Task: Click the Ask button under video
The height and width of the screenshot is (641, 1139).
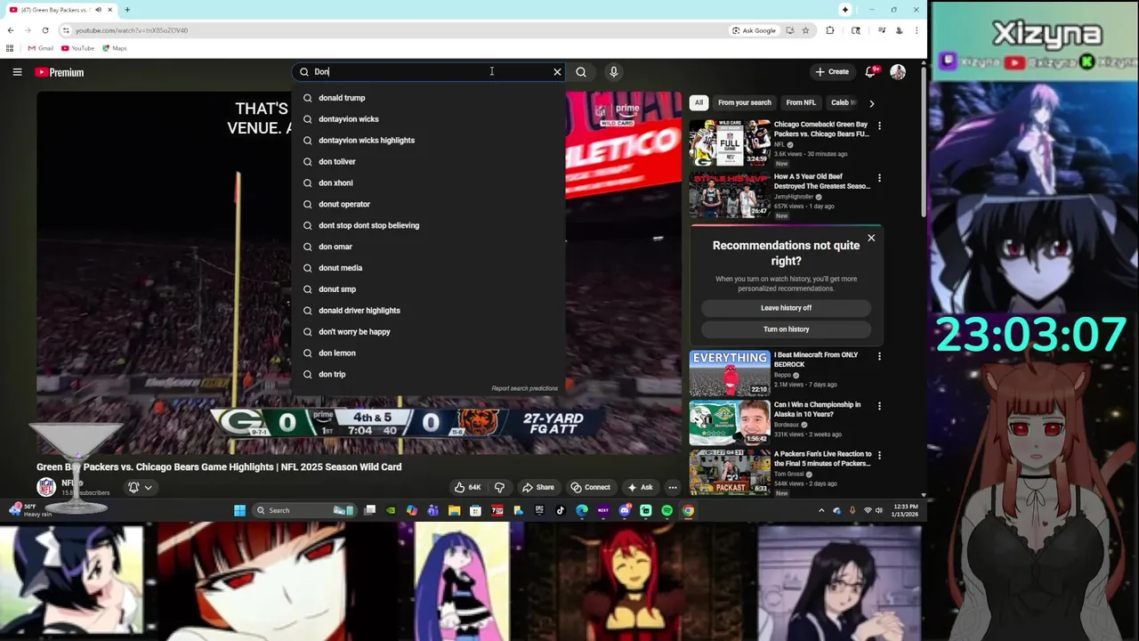Action: pyautogui.click(x=641, y=487)
